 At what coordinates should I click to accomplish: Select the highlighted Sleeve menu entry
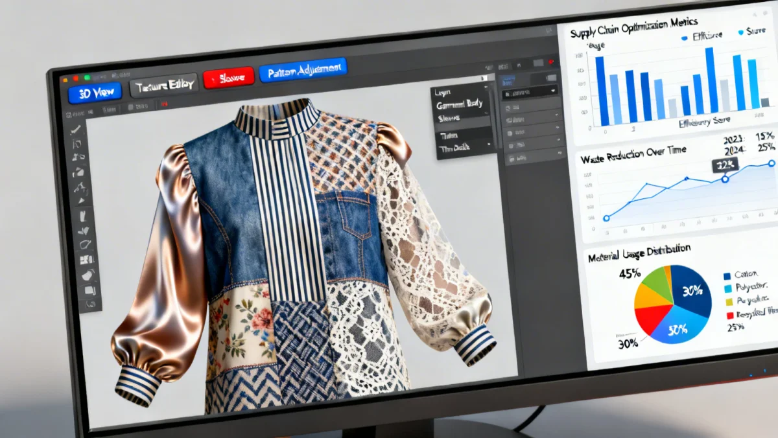tap(462, 119)
